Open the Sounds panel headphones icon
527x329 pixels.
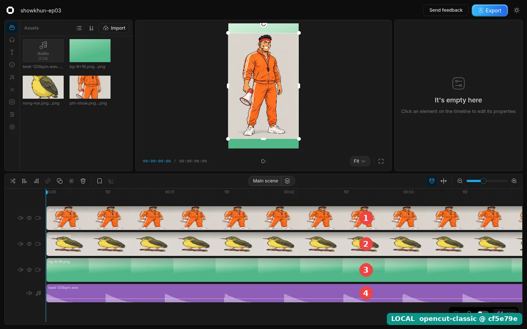pos(12,40)
